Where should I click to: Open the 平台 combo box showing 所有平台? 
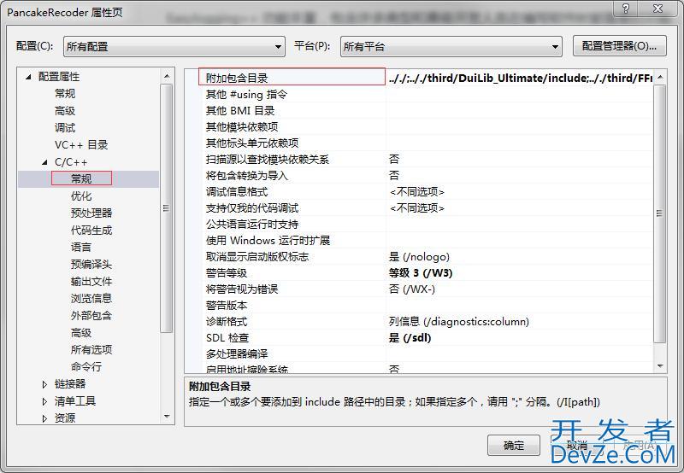point(451,47)
